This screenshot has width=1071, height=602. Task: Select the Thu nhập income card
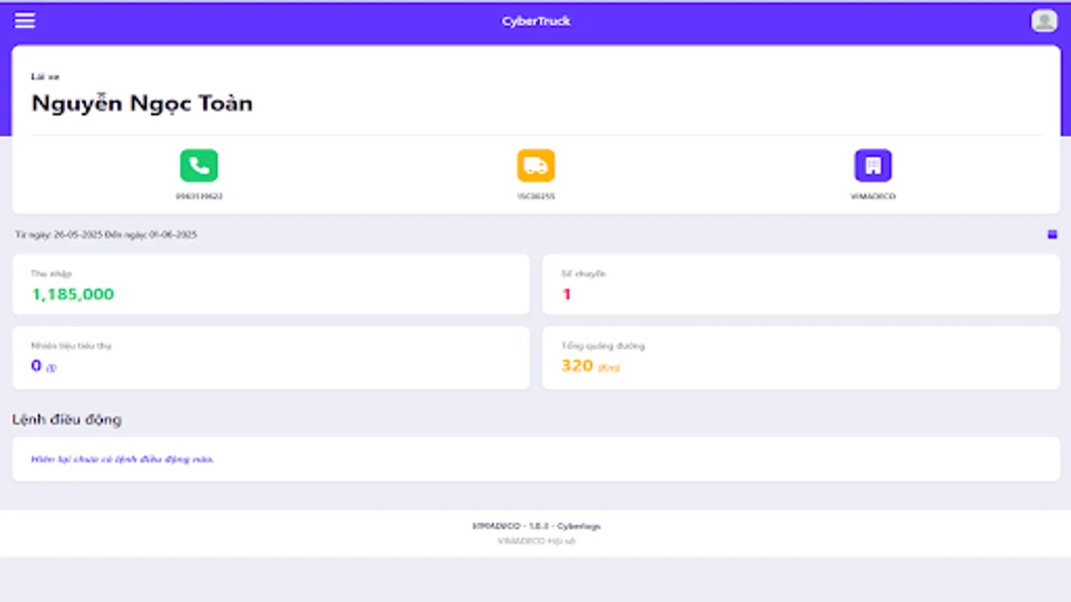[x=270, y=284]
